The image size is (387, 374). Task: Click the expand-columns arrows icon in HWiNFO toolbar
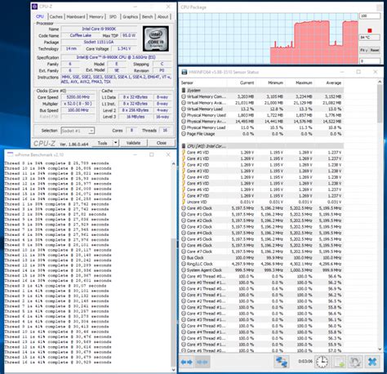point(186,362)
